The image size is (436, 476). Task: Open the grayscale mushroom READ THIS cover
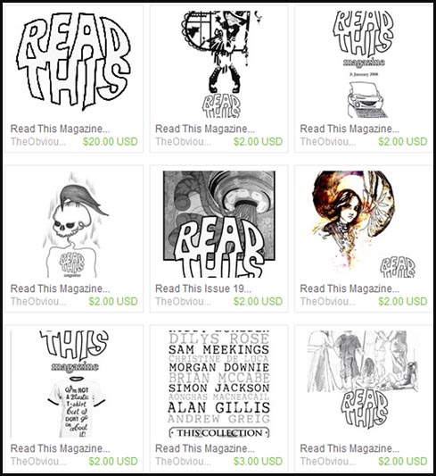218,224
